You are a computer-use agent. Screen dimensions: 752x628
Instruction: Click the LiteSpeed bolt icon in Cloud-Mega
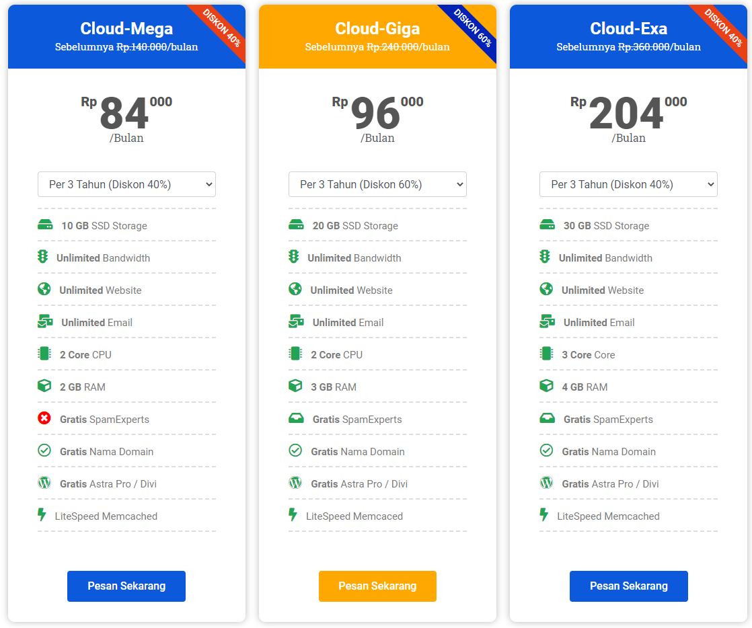[x=42, y=515]
